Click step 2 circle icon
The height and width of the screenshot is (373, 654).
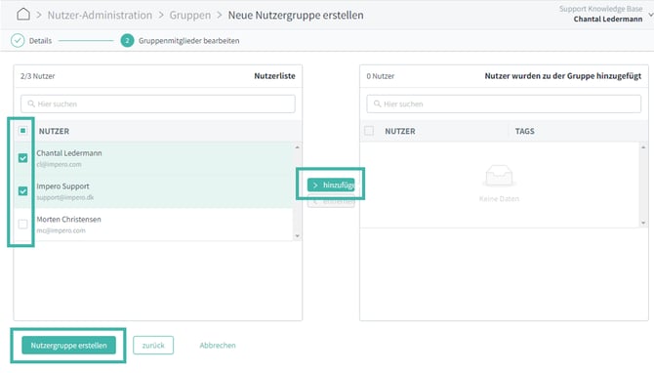coord(127,40)
